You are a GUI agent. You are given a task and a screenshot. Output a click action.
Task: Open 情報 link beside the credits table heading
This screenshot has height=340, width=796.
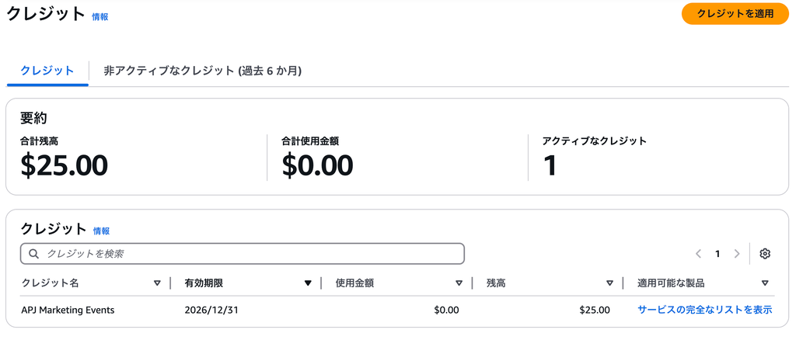[x=102, y=231]
